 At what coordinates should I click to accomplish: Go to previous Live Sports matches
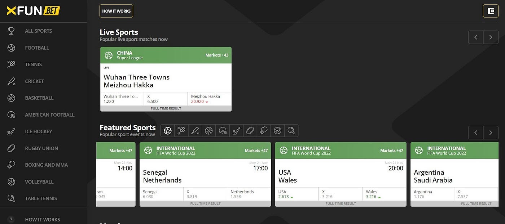tap(476, 37)
